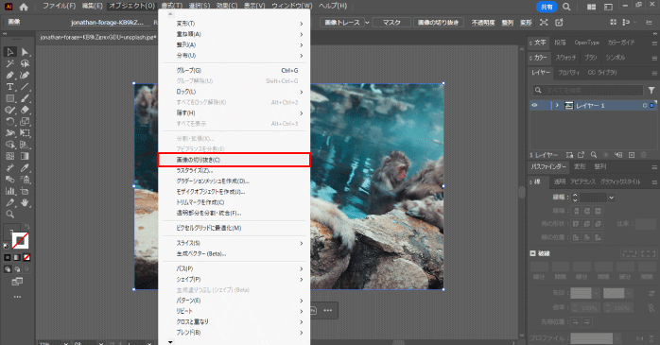Select the Scale tool

point(25,122)
